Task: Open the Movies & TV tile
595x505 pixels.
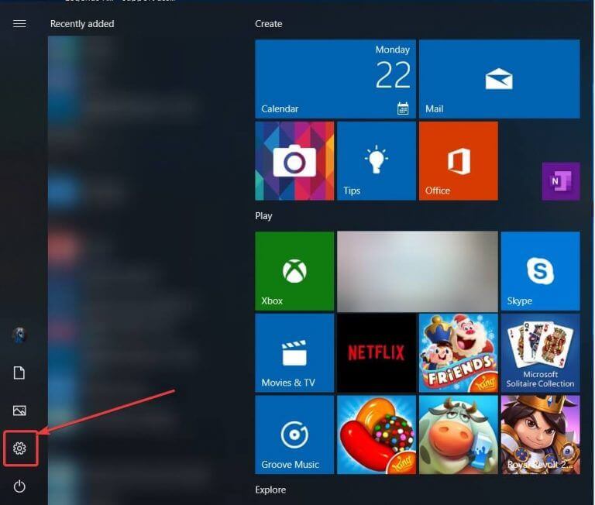Action: [294, 353]
